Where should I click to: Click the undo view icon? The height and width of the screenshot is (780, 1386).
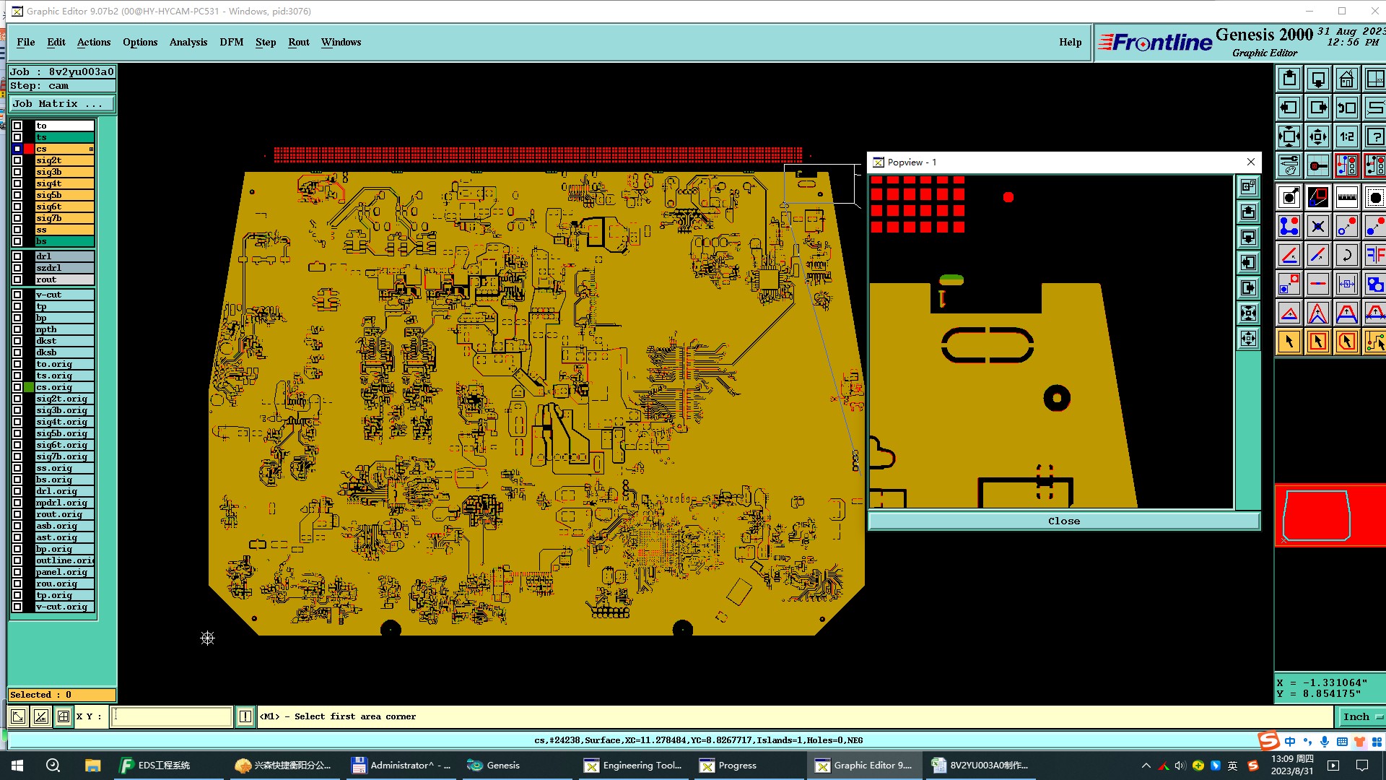pyautogui.click(x=1346, y=108)
